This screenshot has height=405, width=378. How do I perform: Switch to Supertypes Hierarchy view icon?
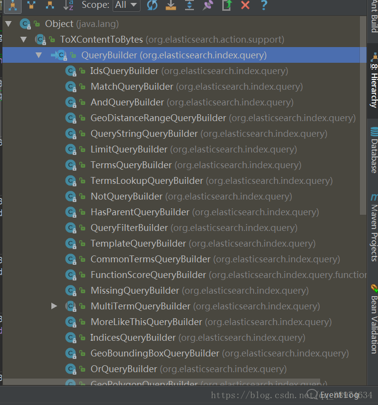point(31,5)
